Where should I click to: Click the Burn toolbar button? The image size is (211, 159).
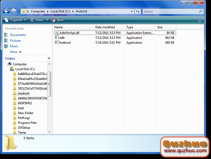coord(58,20)
